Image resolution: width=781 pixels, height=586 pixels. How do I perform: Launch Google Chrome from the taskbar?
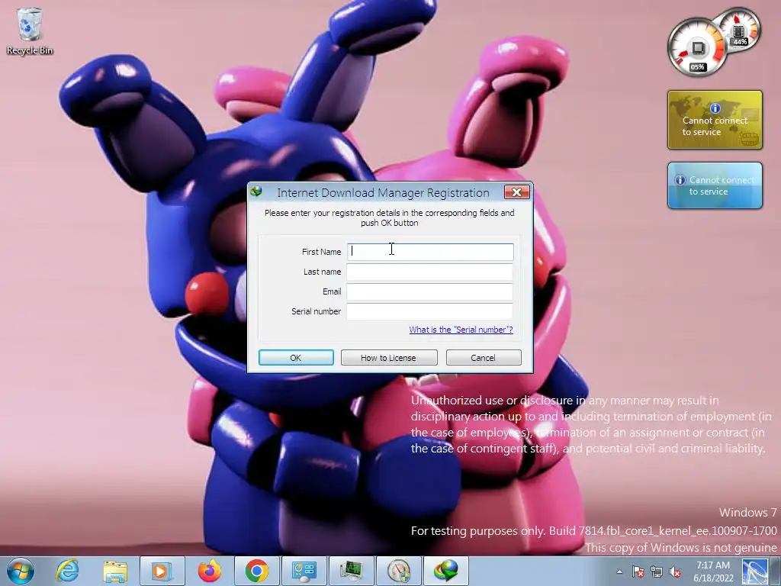coord(256,571)
